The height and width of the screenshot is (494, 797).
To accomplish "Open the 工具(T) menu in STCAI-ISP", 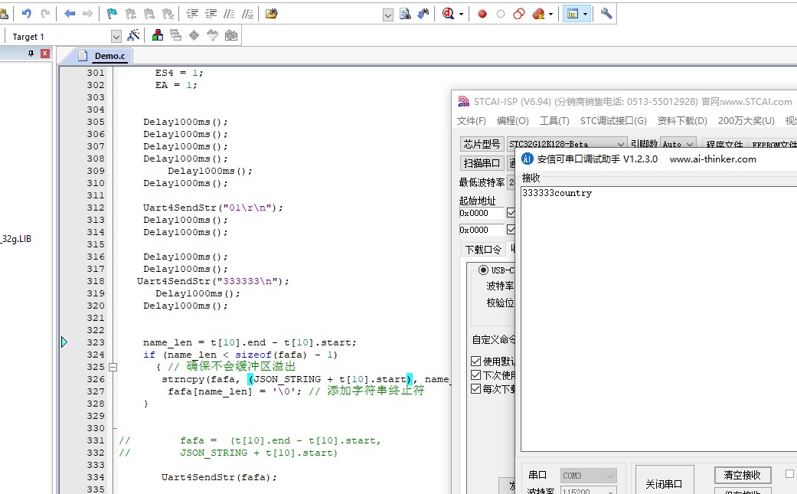I will tap(554, 121).
